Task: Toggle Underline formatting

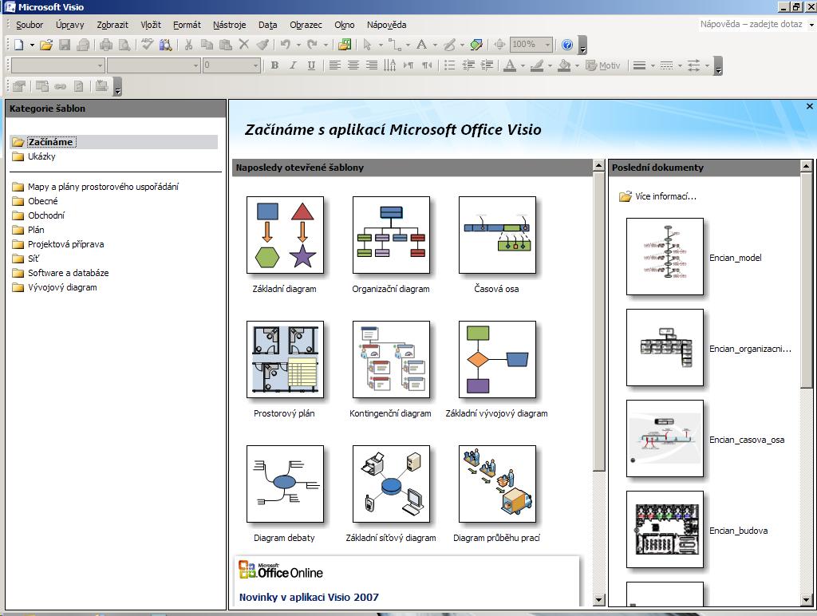Action: tap(311, 65)
